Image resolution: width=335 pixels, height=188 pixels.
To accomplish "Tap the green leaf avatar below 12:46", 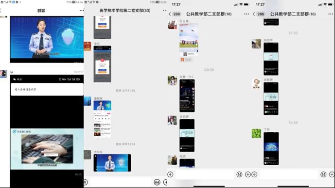I will coord(256,133).
